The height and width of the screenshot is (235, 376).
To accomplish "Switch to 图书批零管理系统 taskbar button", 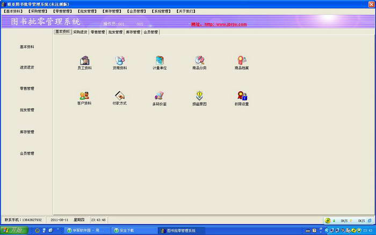I will pyautogui.click(x=182, y=231).
